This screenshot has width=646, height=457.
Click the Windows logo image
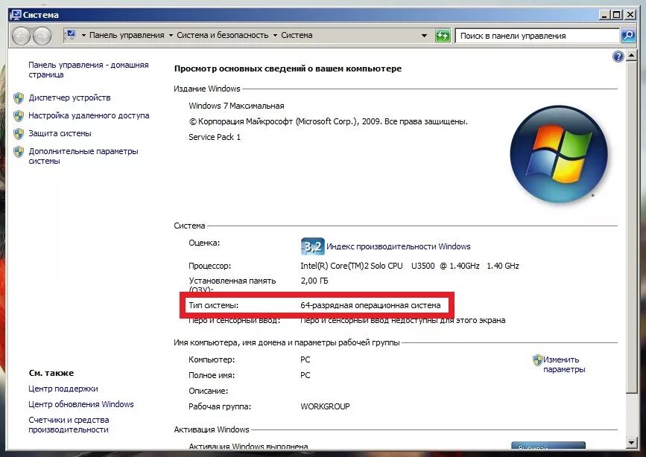559,154
